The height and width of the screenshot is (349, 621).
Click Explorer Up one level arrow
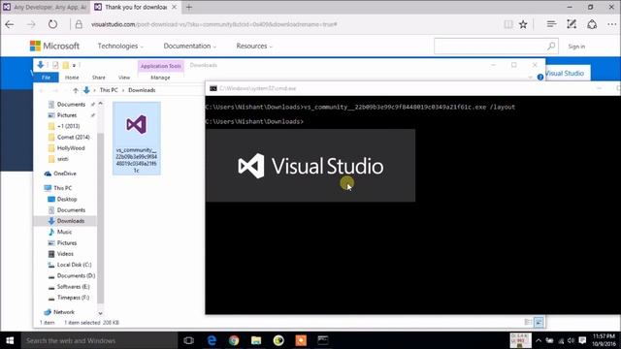click(x=76, y=90)
